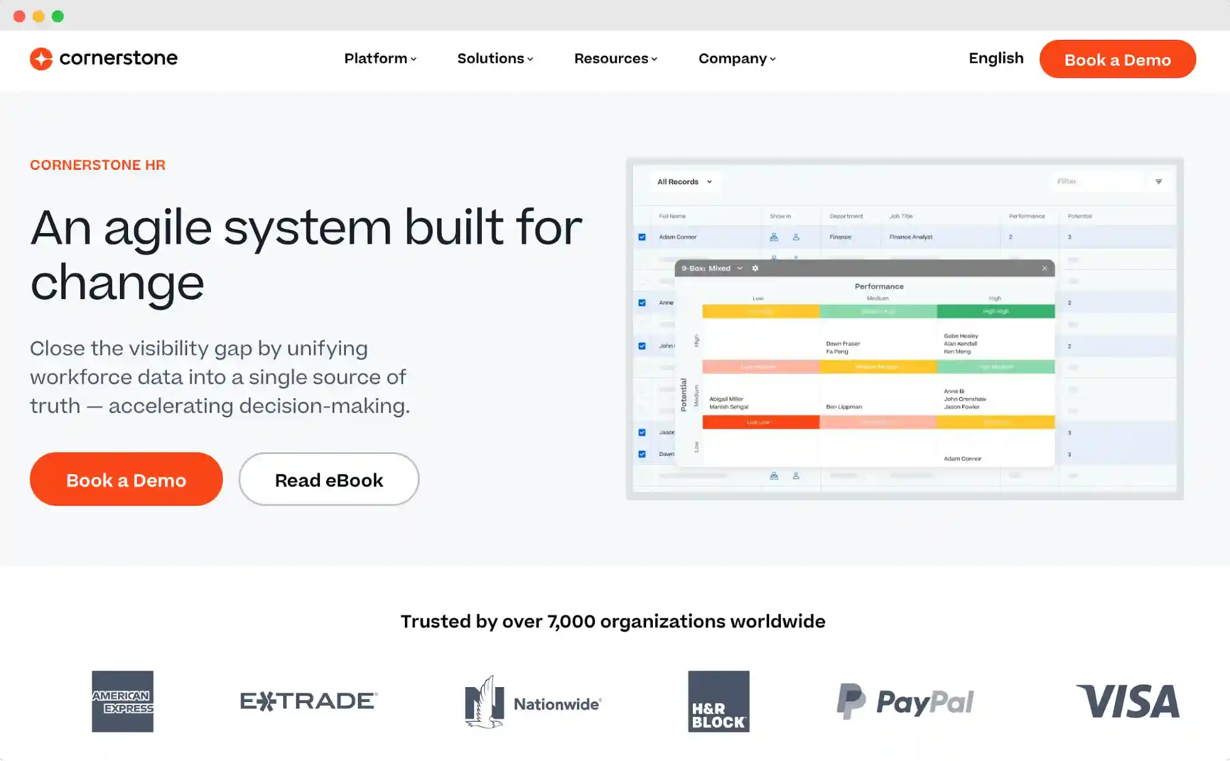
Task: Click the Cornerstone logo icon
Action: point(41,59)
